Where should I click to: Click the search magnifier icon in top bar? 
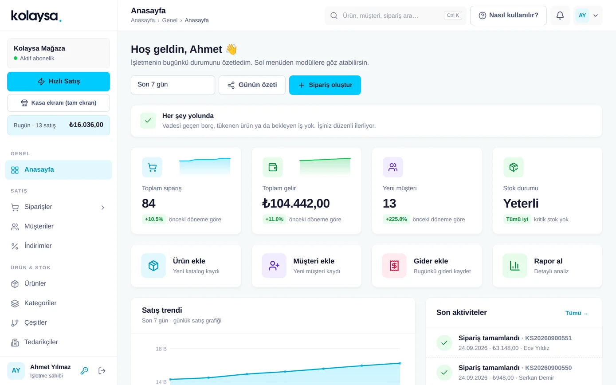click(334, 16)
